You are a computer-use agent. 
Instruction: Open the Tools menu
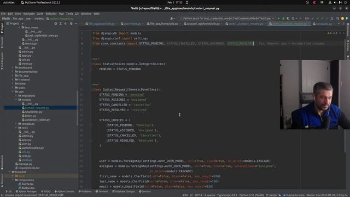click(69, 14)
